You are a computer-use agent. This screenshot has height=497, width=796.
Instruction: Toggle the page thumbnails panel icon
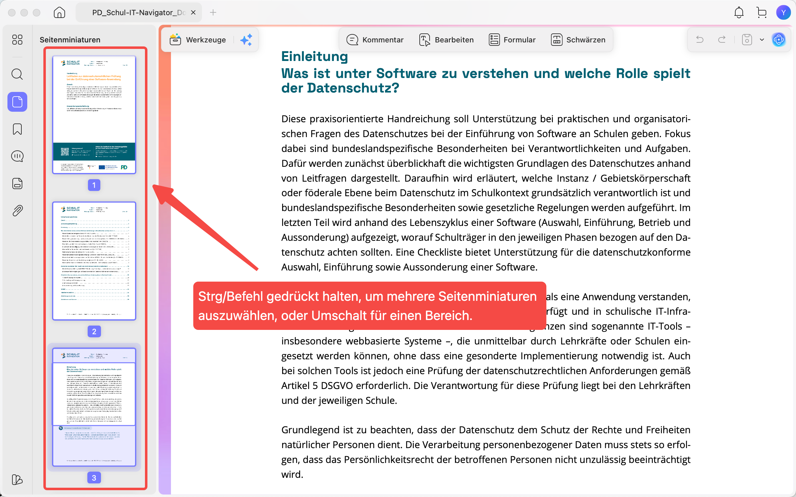pos(17,102)
